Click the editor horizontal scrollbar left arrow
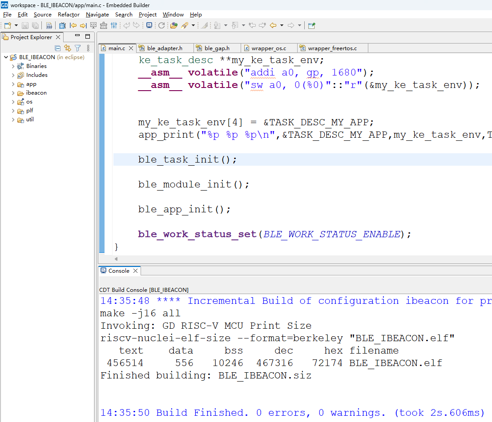Screen dimensions: 492x422 pos(116,259)
